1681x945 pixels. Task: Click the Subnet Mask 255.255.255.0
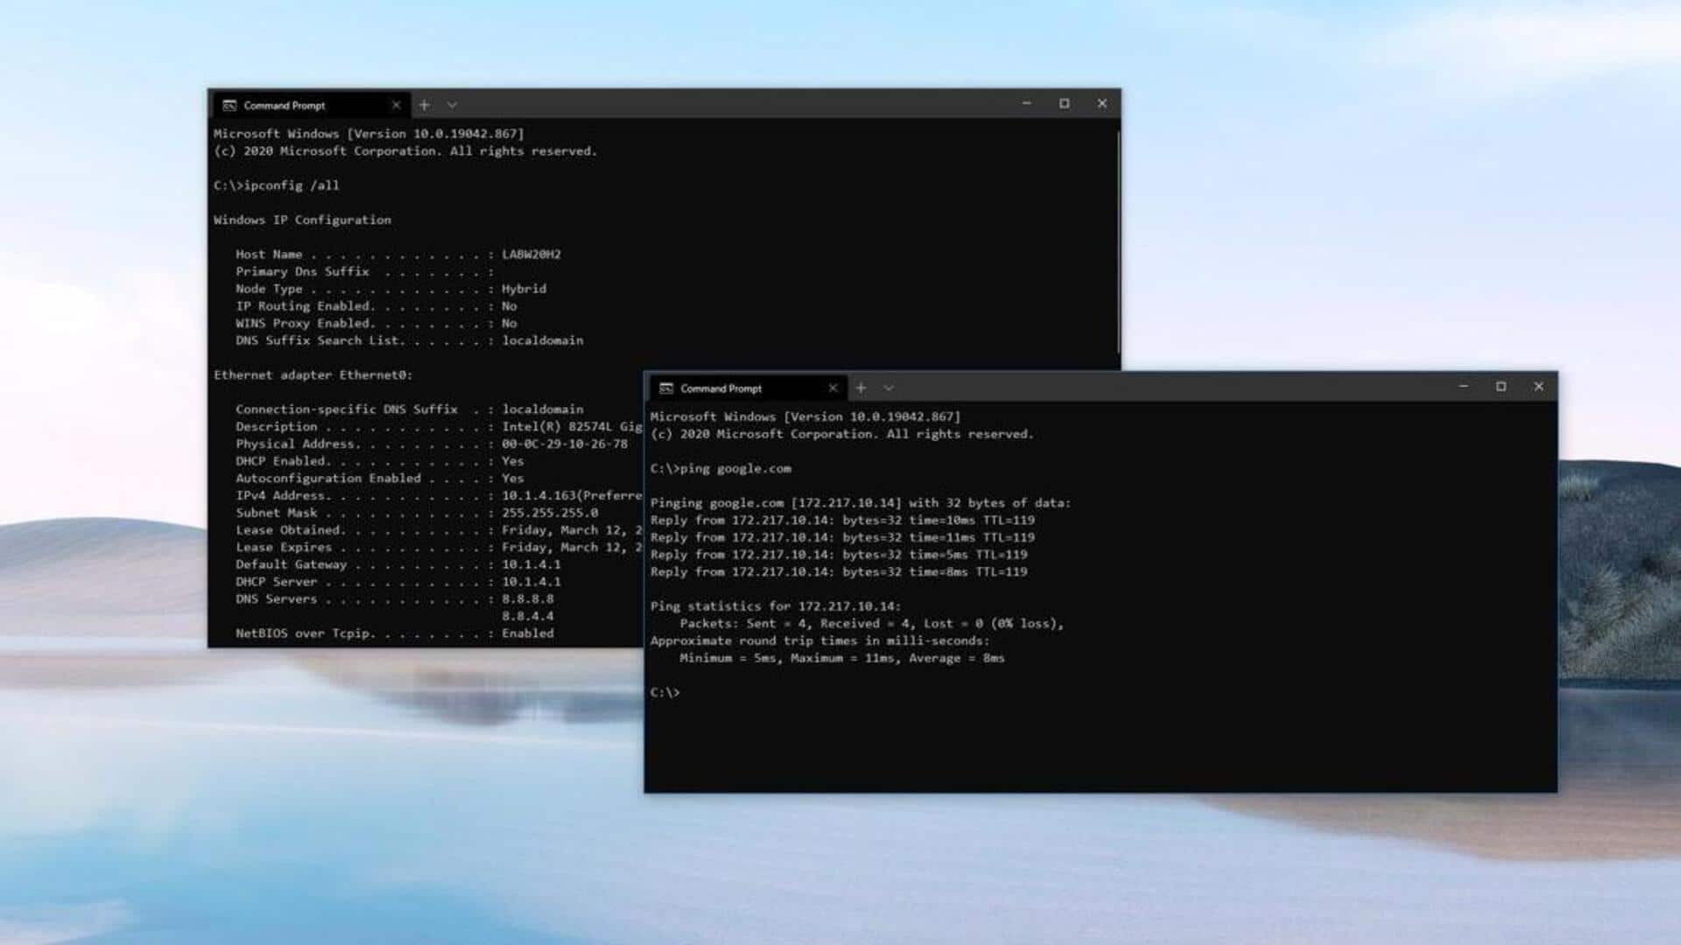(x=550, y=513)
